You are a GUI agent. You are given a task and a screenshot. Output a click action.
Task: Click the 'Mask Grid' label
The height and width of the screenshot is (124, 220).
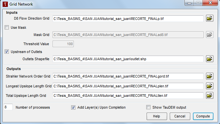[41, 35]
